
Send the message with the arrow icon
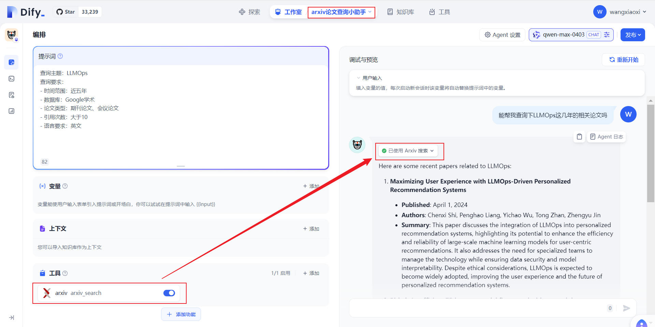click(626, 308)
